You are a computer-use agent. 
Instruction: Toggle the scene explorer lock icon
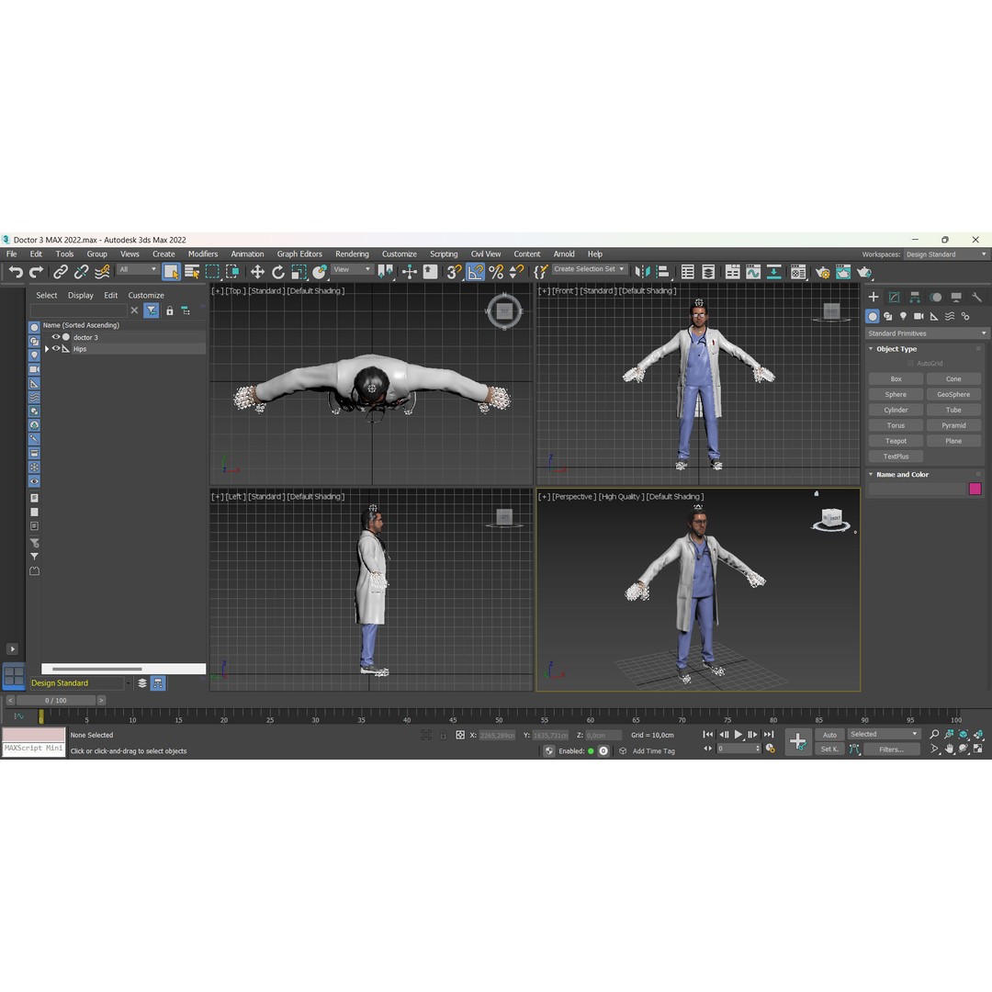tap(170, 310)
